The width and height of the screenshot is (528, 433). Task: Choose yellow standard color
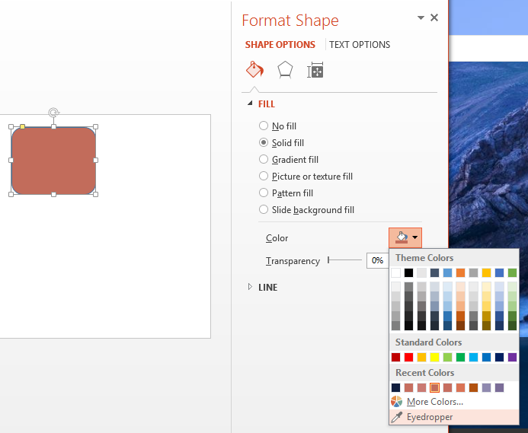pos(435,357)
